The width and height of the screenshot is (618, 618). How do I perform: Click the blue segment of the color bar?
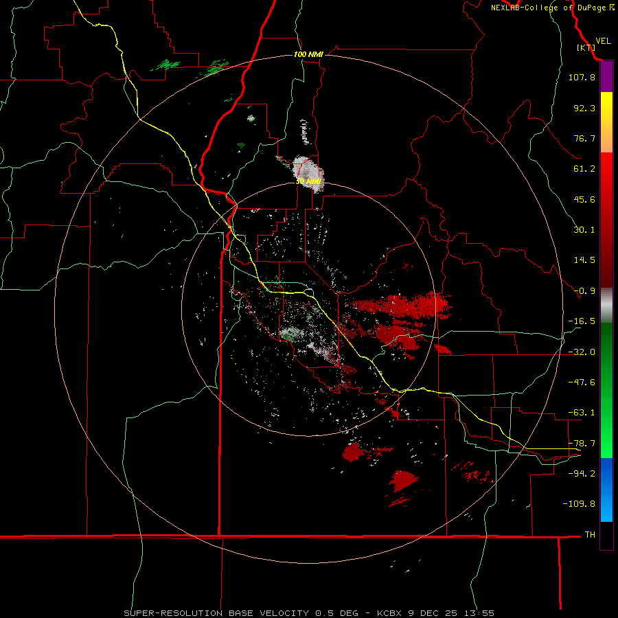click(x=606, y=490)
